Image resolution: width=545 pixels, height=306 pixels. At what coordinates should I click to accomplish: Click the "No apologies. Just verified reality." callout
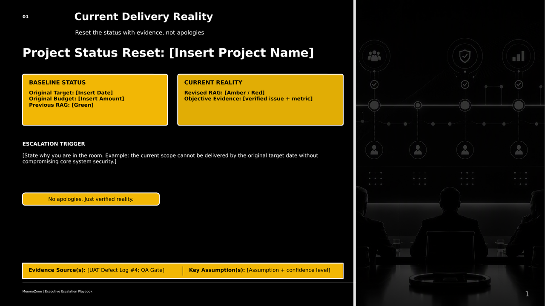click(91, 199)
